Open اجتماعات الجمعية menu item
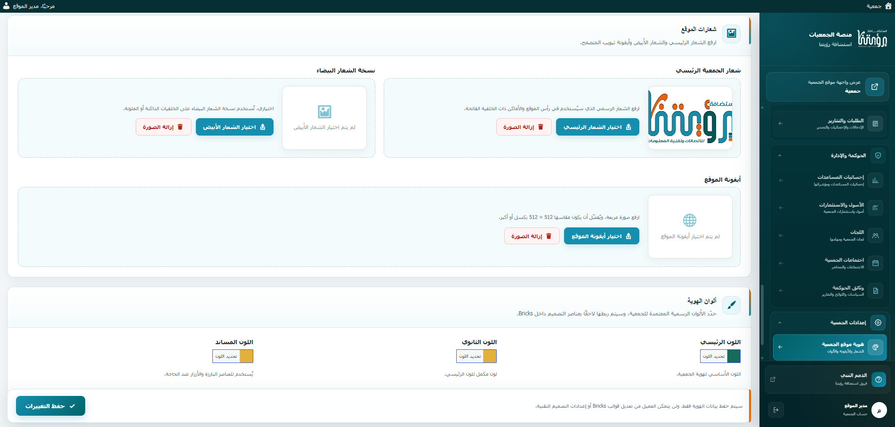895x427 pixels. [830, 263]
